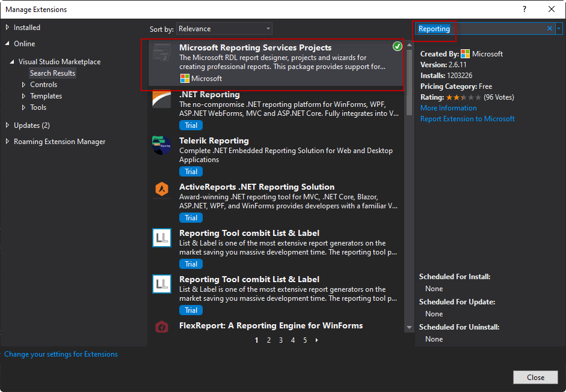Expand the Controls tree node

coord(24,85)
